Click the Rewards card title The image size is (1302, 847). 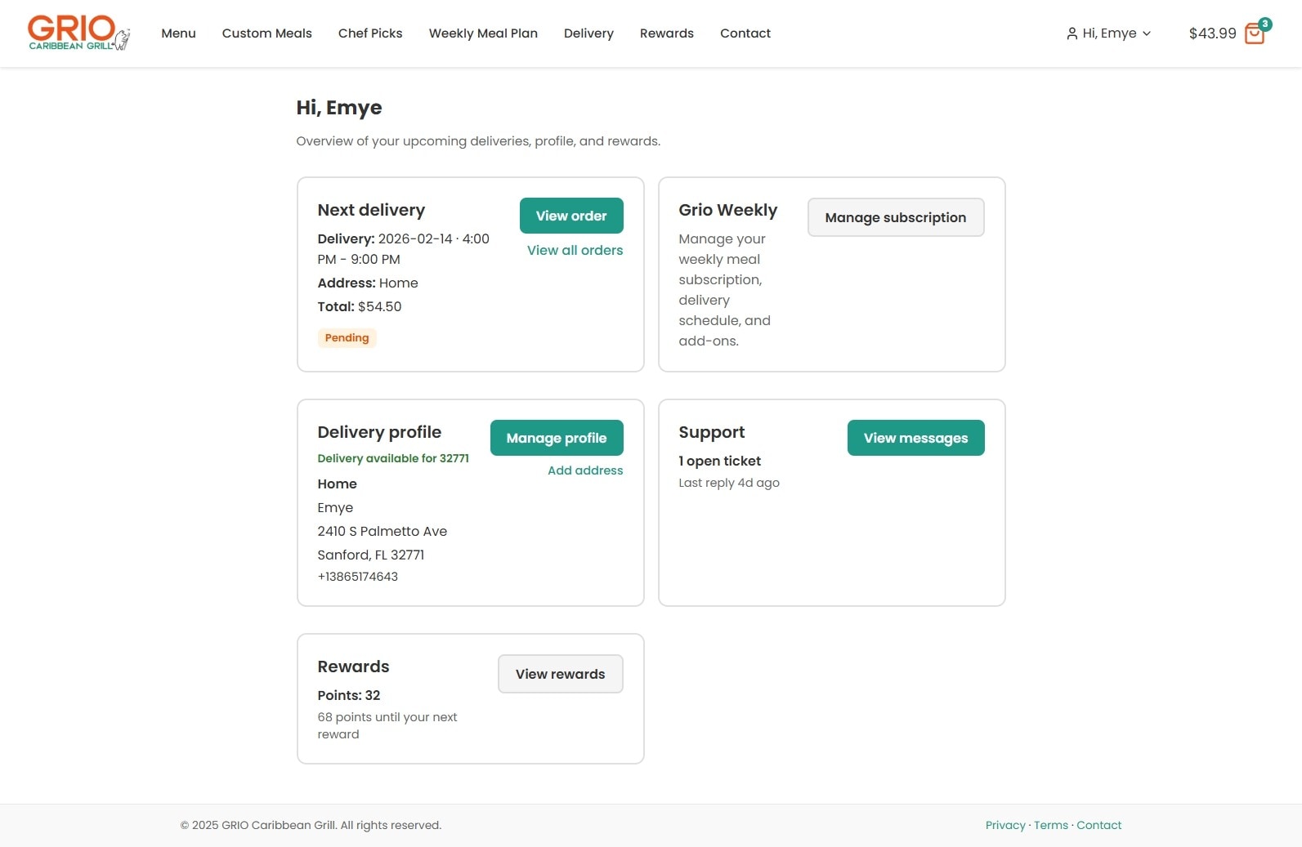click(353, 666)
